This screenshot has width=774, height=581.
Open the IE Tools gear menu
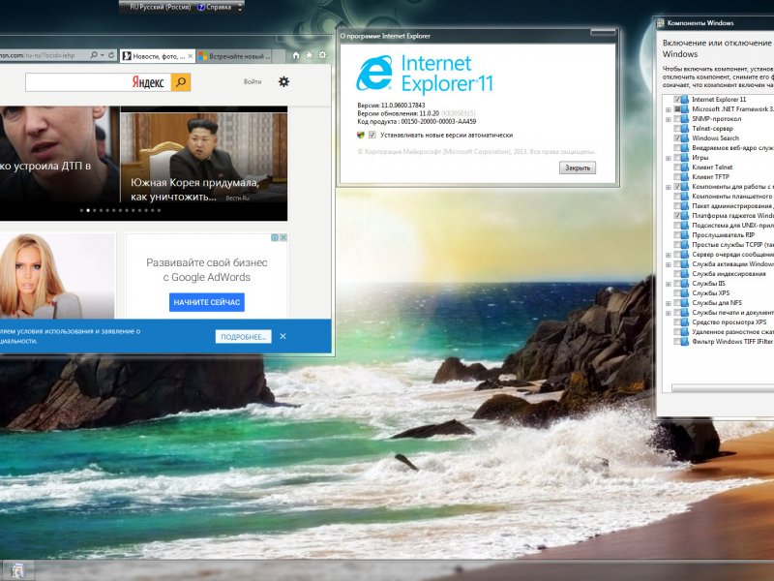click(322, 55)
